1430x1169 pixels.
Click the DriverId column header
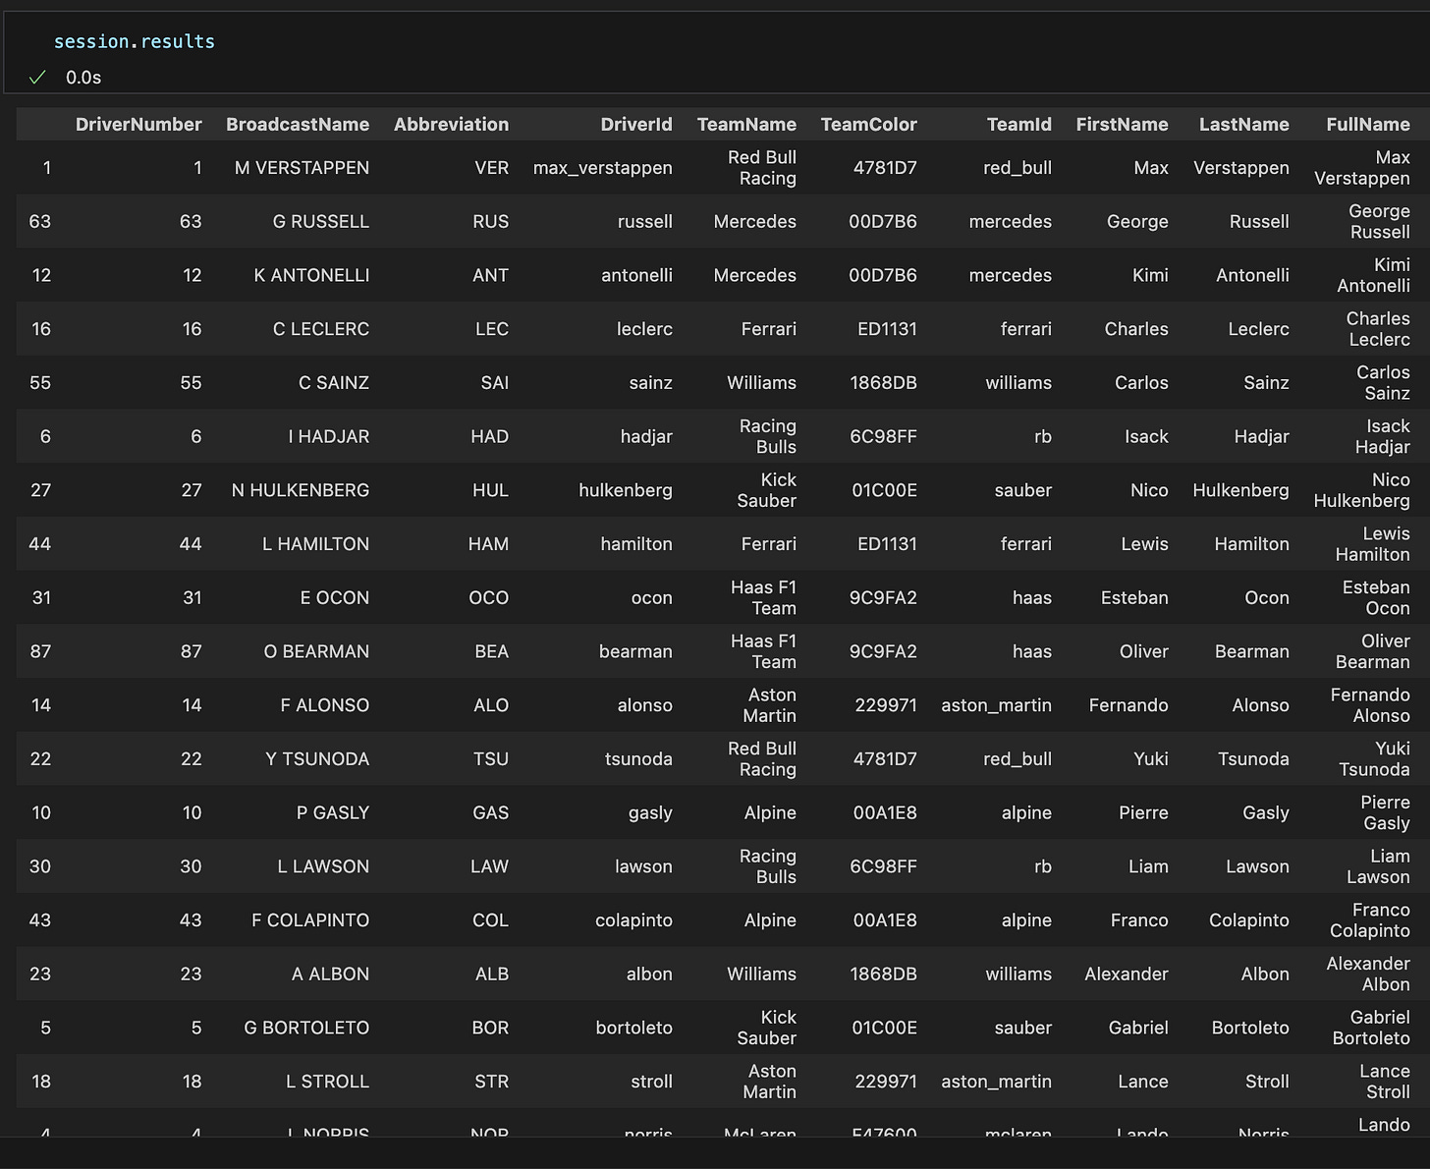coord(636,125)
